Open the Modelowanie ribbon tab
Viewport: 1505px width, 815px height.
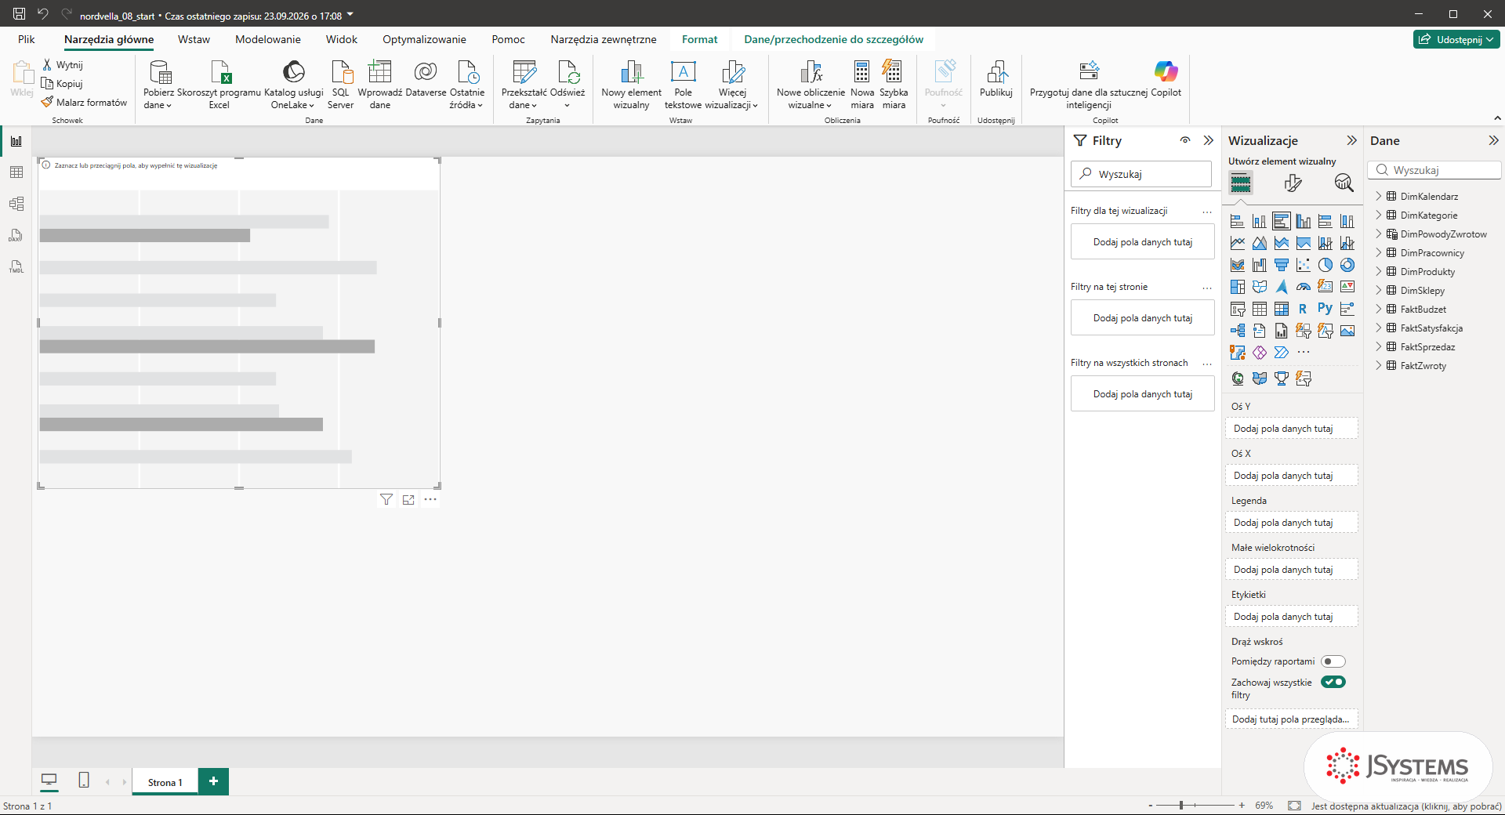tap(268, 39)
